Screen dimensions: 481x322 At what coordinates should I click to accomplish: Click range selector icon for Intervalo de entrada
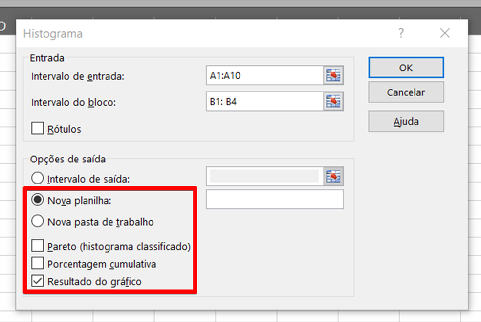click(333, 76)
